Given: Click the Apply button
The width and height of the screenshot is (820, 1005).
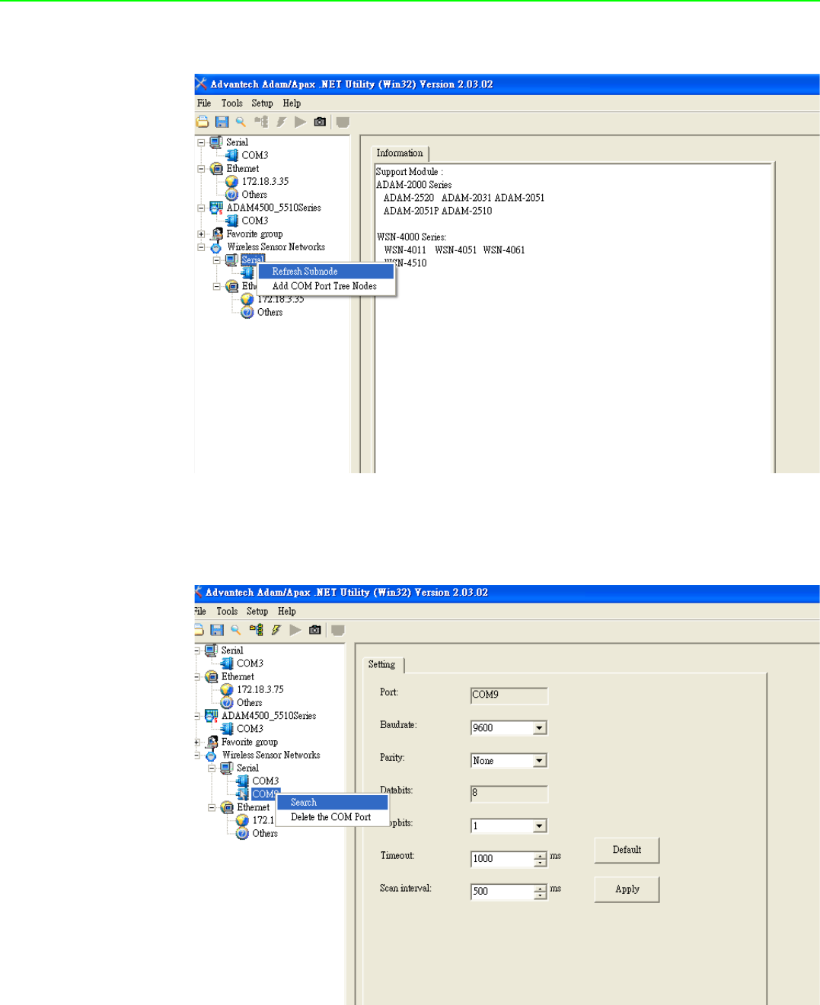Looking at the screenshot, I should (627, 889).
